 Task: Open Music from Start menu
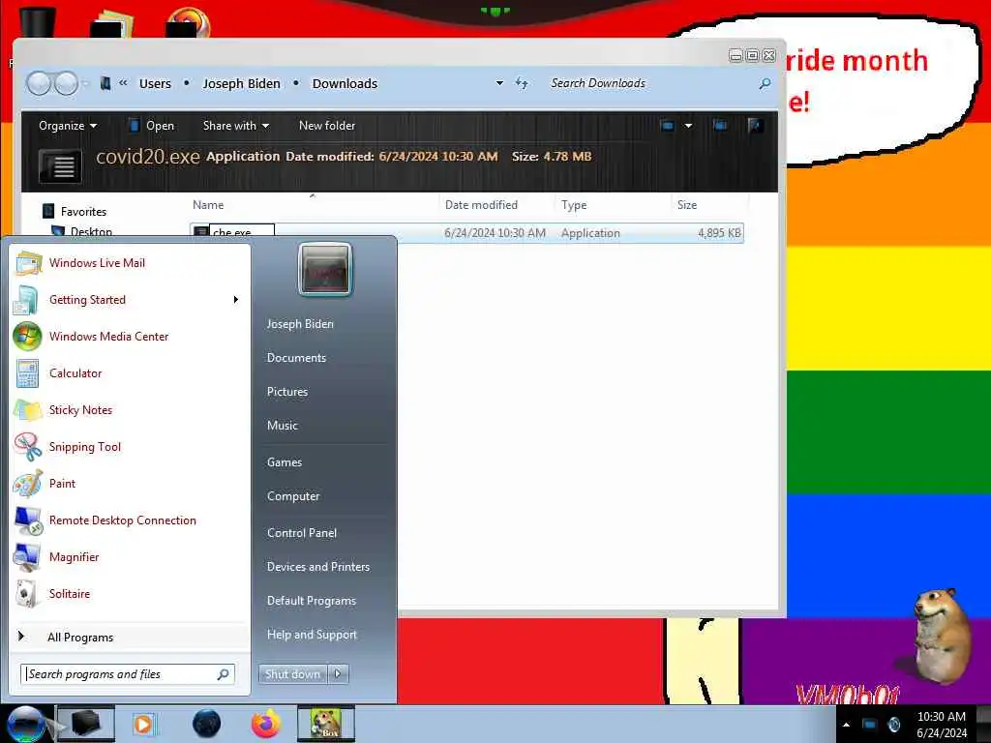[282, 426]
